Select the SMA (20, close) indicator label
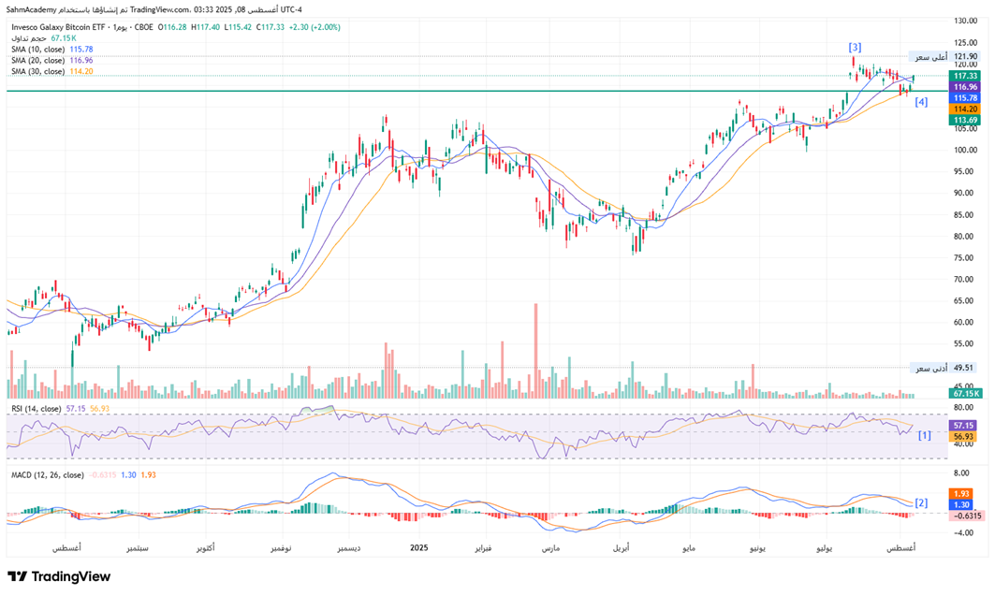Image resolution: width=995 pixels, height=596 pixels. click(x=37, y=61)
